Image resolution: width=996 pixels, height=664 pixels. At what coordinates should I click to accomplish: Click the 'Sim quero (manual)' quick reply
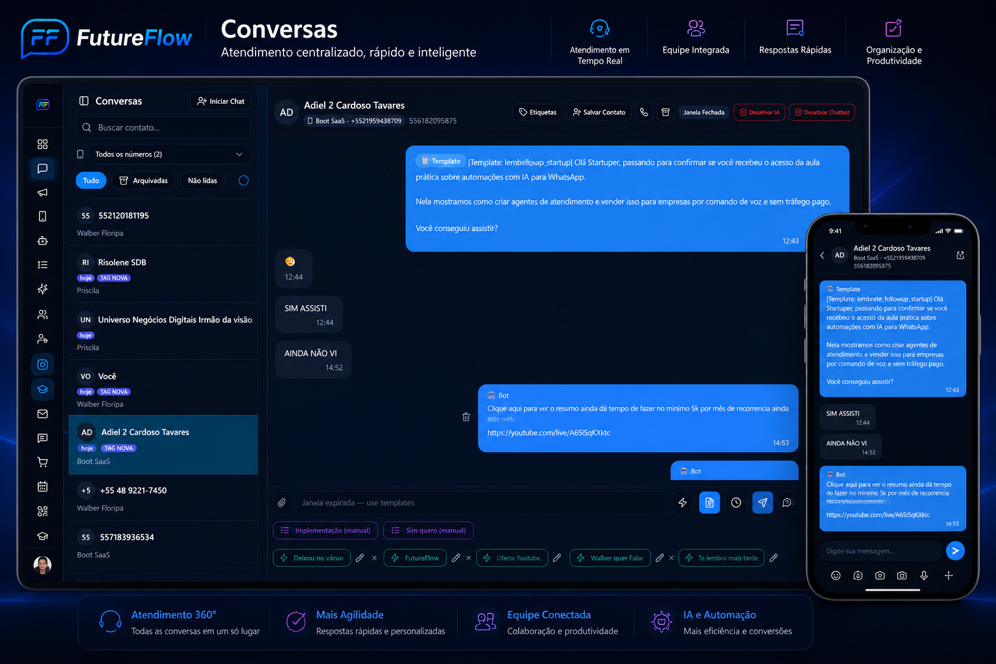point(429,530)
